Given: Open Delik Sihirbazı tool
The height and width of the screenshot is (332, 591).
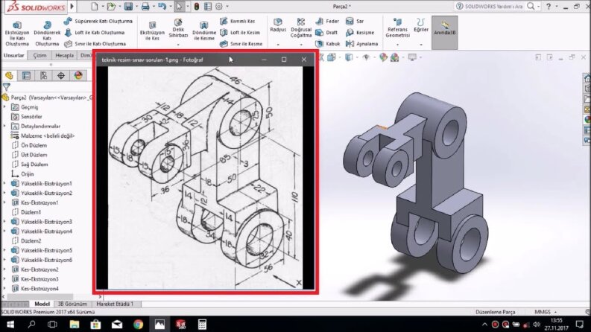Looking at the screenshot, I should tap(178, 28).
